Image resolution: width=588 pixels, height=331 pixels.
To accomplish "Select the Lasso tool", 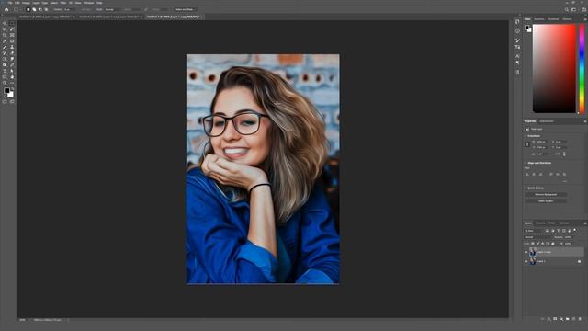I will [x=5, y=29].
